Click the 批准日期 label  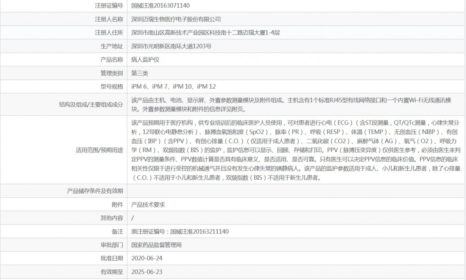(x=112, y=258)
